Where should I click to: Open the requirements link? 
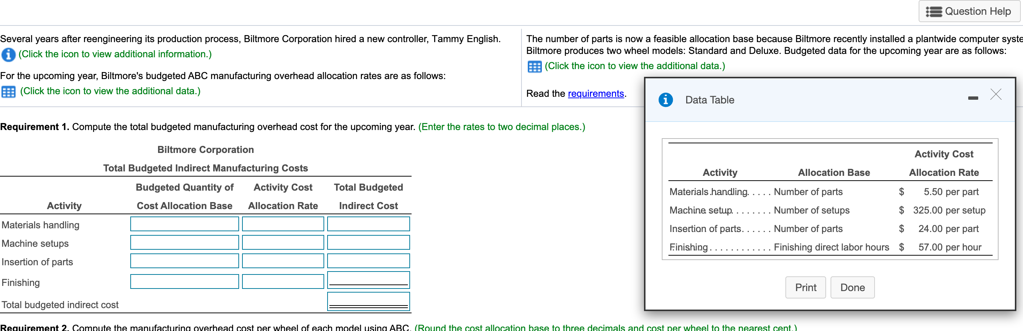click(596, 93)
